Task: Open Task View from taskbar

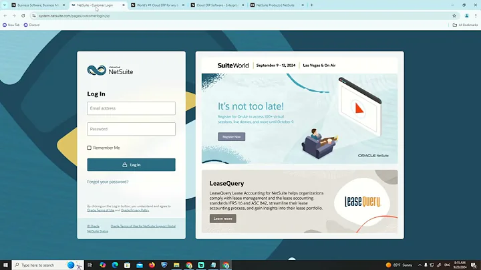Action: click(90, 265)
